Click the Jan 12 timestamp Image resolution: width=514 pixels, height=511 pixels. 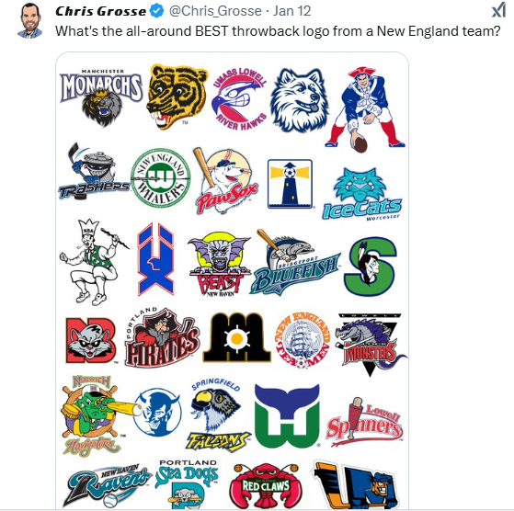[x=291, y=11]
